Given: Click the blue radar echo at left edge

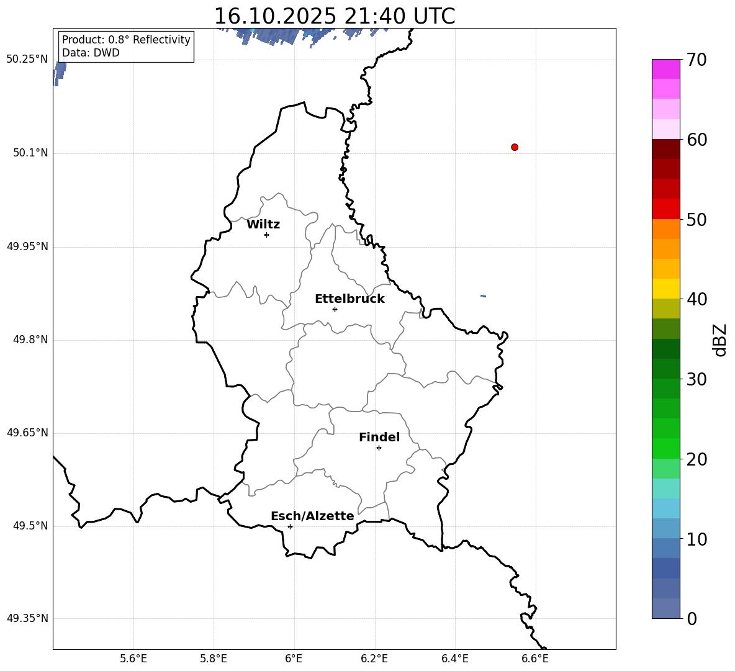Looking at the screenshot, I should click(x=60, y=74).
